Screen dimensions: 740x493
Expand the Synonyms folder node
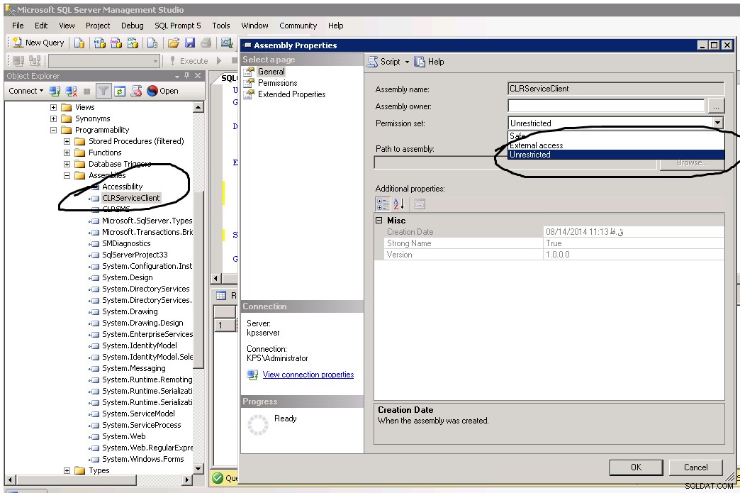click(x=53, y=118)
